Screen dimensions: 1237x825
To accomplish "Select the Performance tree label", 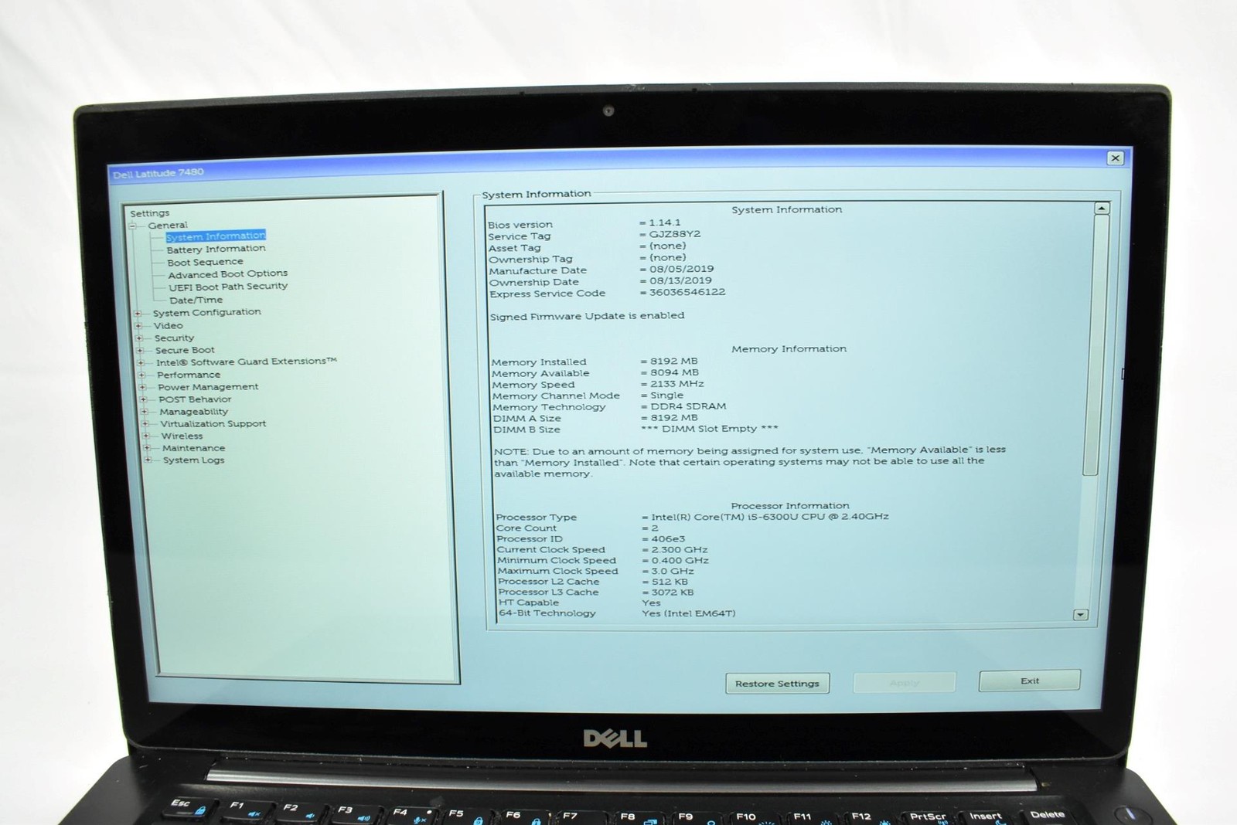I will (x=189, y=375).
